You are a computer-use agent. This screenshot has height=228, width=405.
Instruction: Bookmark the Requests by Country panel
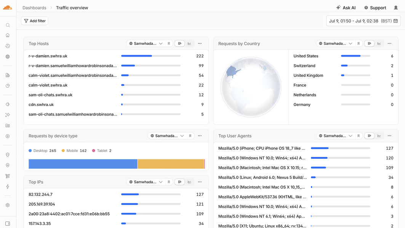[x=359, y=44]
